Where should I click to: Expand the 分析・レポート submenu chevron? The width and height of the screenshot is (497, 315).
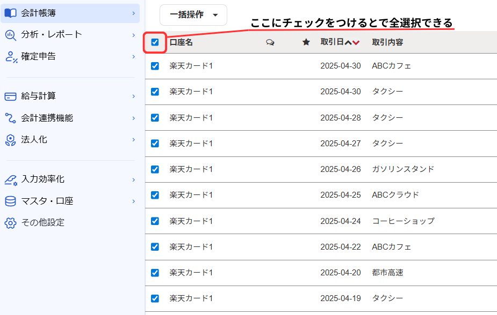click(133, 35)
